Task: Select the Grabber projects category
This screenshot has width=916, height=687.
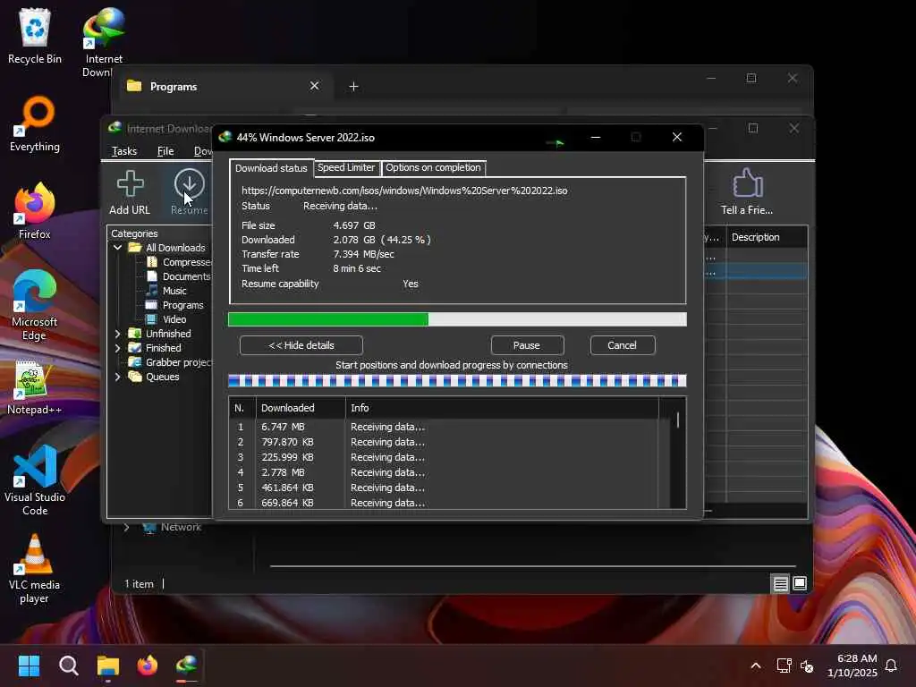Action: coord(171,362)
